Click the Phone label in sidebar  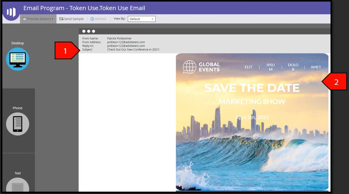click(18, 108)
